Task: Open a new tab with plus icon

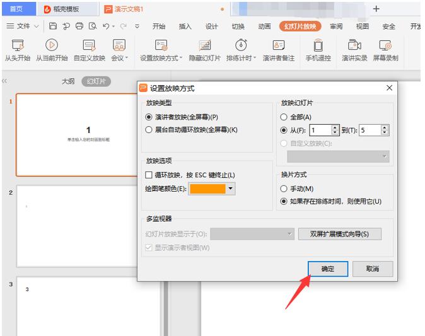Action: coord(376,9)
